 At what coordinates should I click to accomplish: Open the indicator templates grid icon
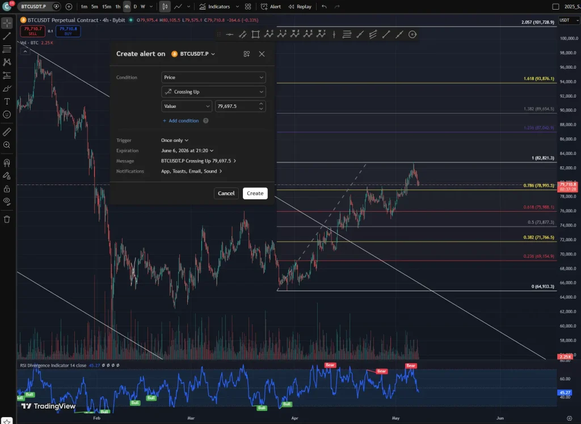tap(248, 7)
